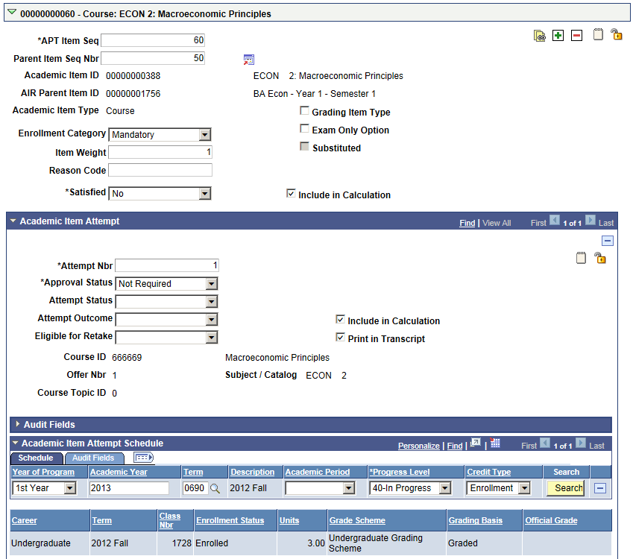
Task: Click the yellow Search button
Action: tap(564, 488)
